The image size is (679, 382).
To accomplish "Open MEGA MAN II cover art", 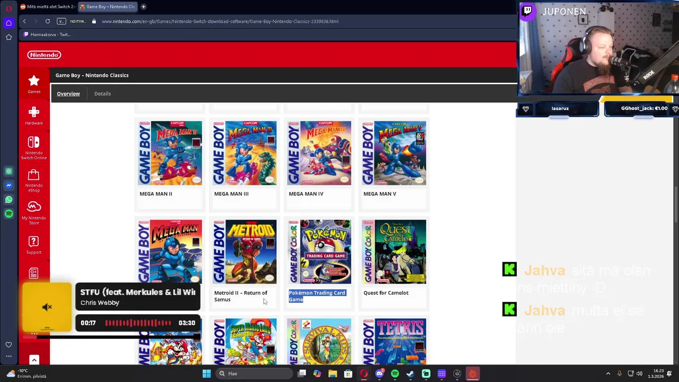I will coord(170,153).
